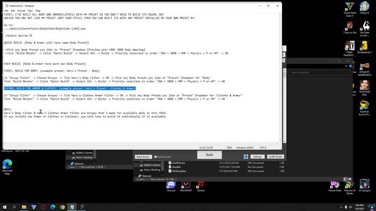Select Network in the left Explorer navigation pane
This screenshot has width=376, height=211.
pyautogui.click(x=79, y=164)
